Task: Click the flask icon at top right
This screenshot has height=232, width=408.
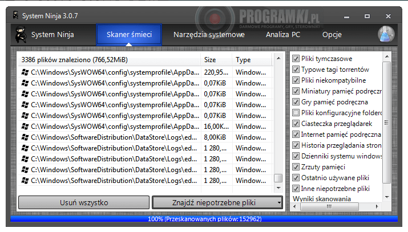Action: (386, 34)
